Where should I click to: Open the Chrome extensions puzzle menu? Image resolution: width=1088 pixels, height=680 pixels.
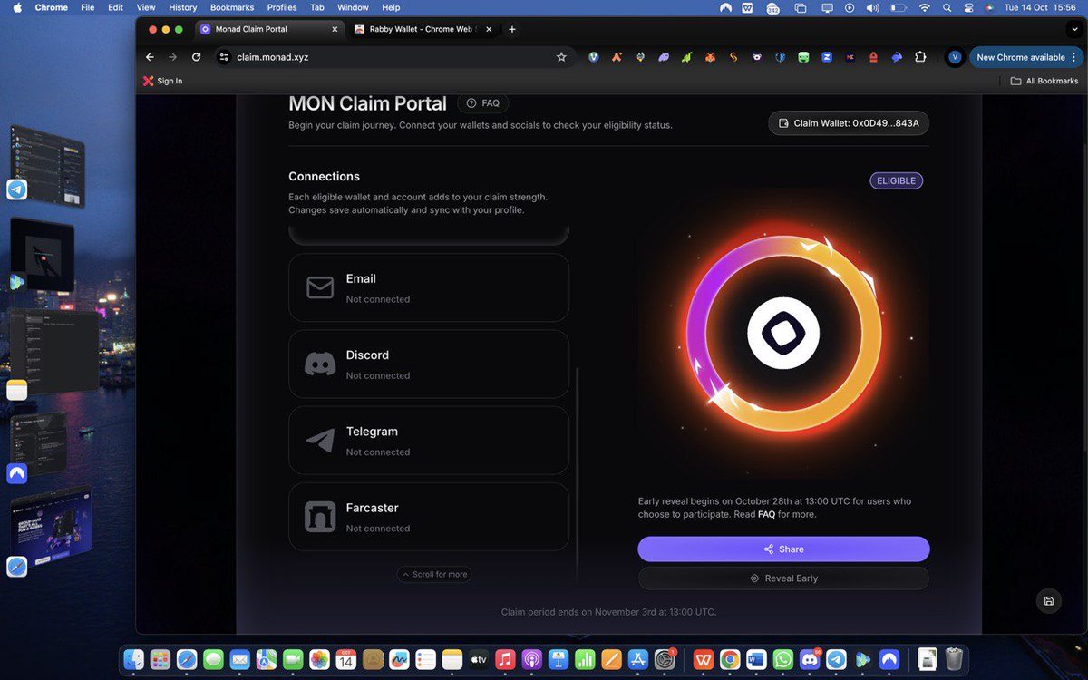(x=920, y=57)
